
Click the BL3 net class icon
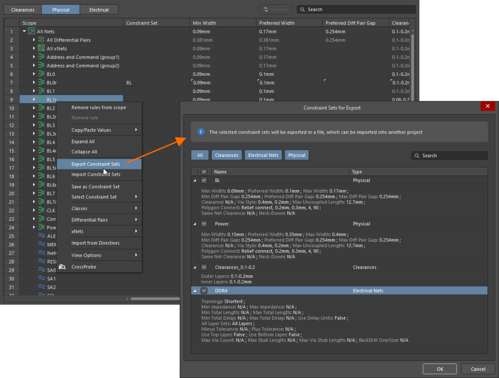[x=41, y=125]
